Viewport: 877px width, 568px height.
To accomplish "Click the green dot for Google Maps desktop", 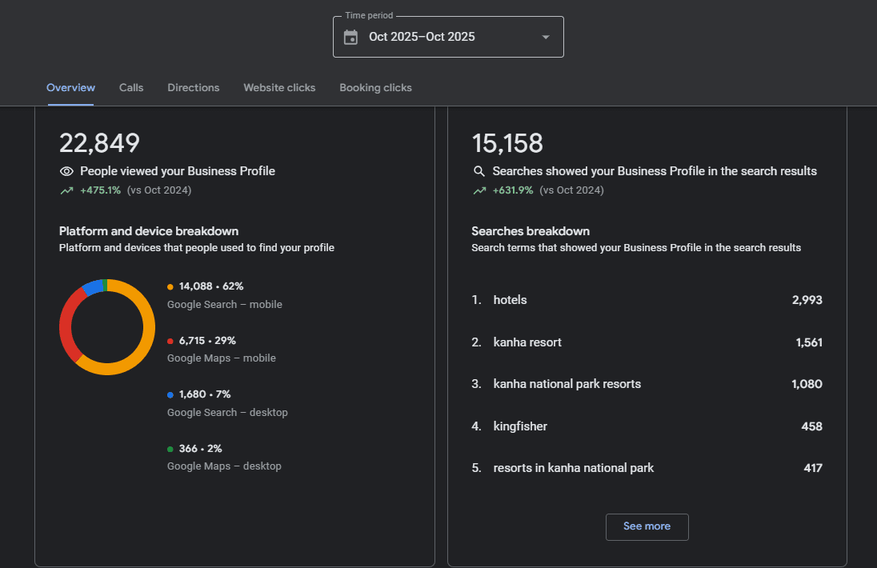I will click(170, 449).
